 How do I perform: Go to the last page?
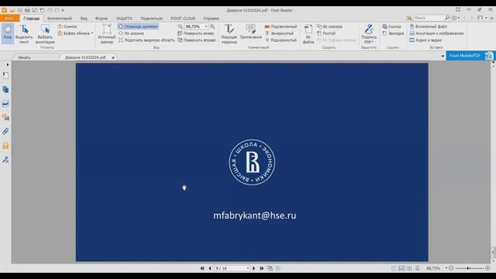(262, 268)
